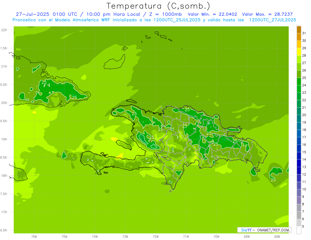Click the colorbar number '12'
This screenshot has height=240, width=311.
coord(304,174)
